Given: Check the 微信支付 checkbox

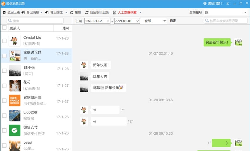Looking at the screenshot, I should click(x=4, y=130).
